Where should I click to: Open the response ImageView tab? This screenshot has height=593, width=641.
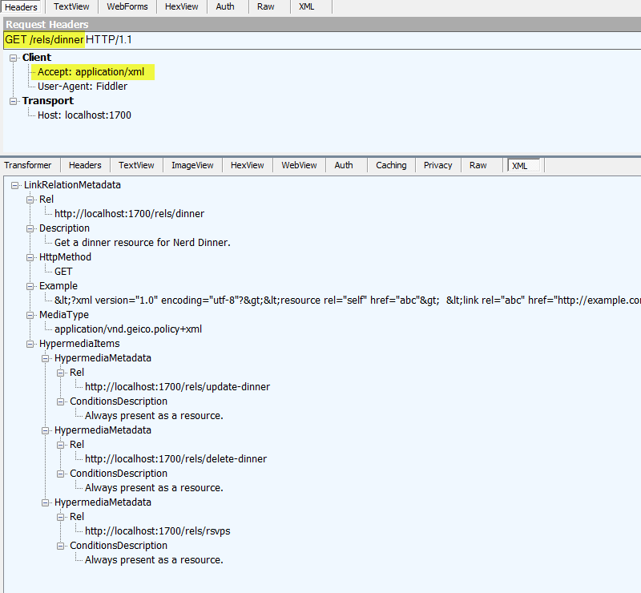coord(192,165)
